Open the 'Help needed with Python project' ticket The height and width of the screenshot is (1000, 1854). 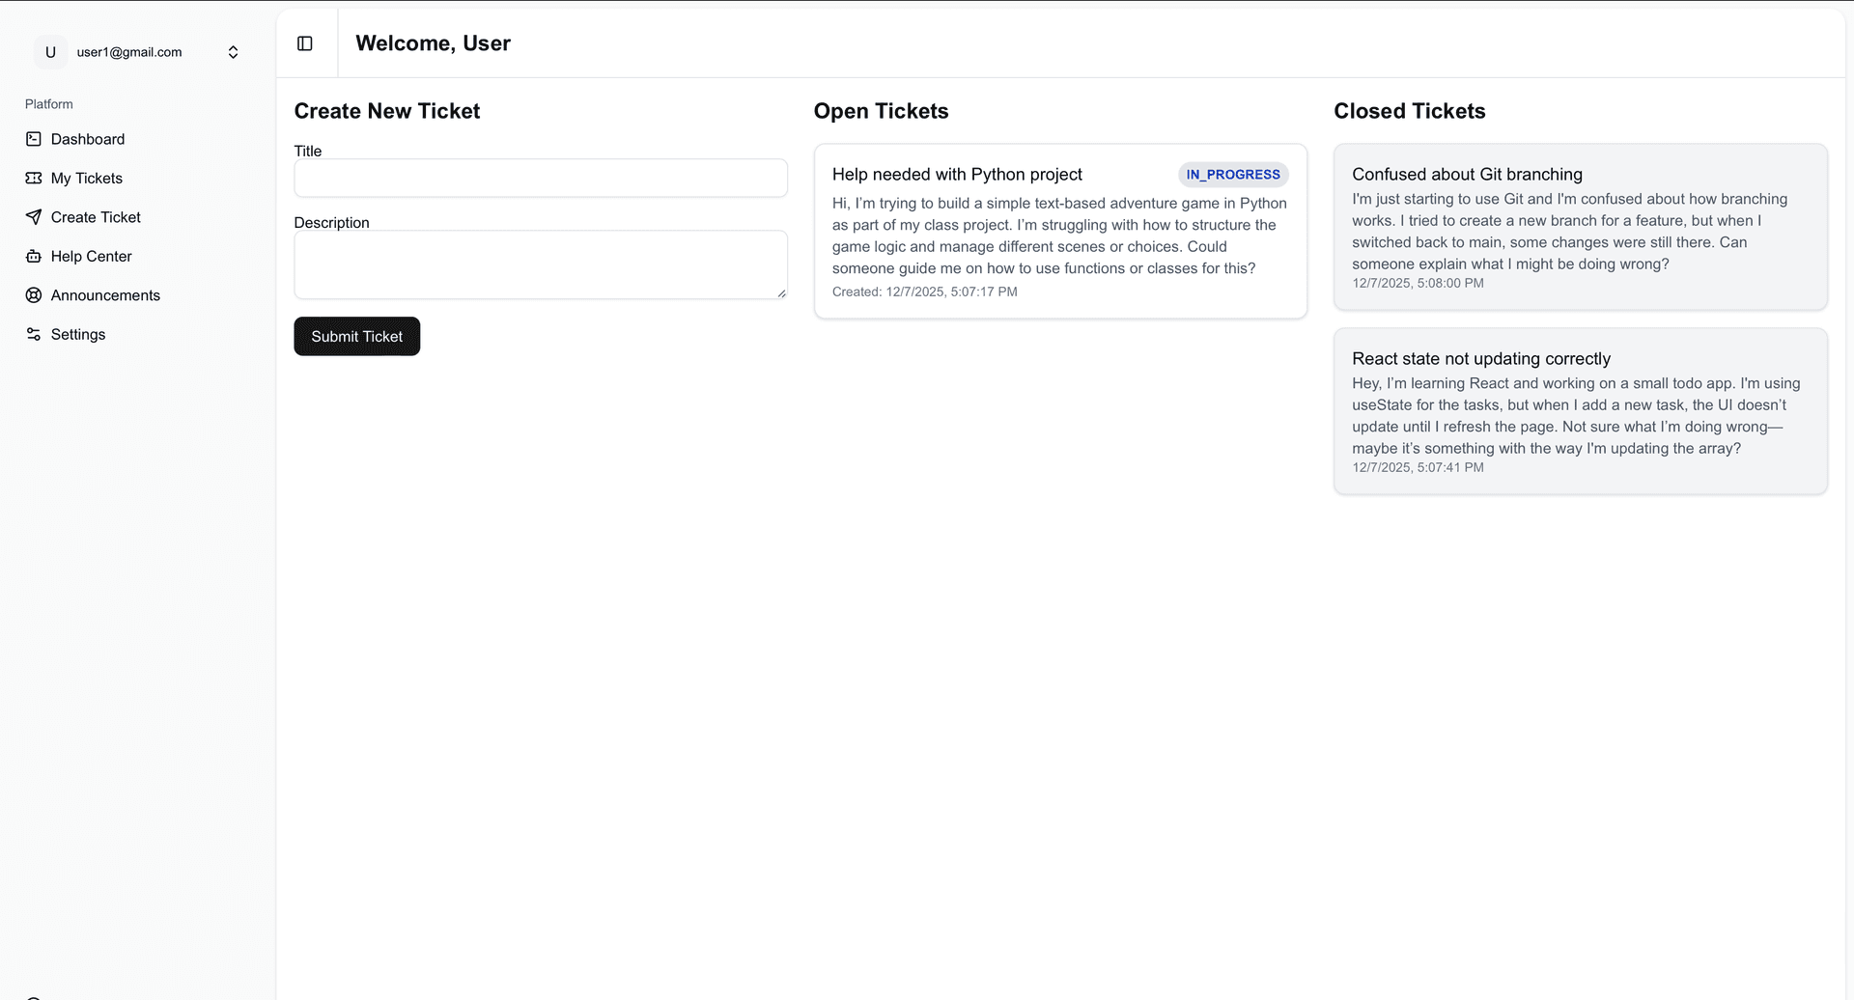[1060, 231]
